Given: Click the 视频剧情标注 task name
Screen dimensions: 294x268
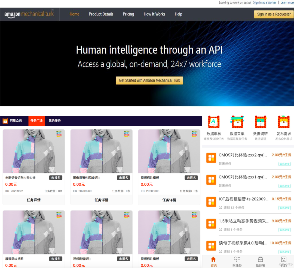Looking at the screenshot, I should [x=82, y=259].
